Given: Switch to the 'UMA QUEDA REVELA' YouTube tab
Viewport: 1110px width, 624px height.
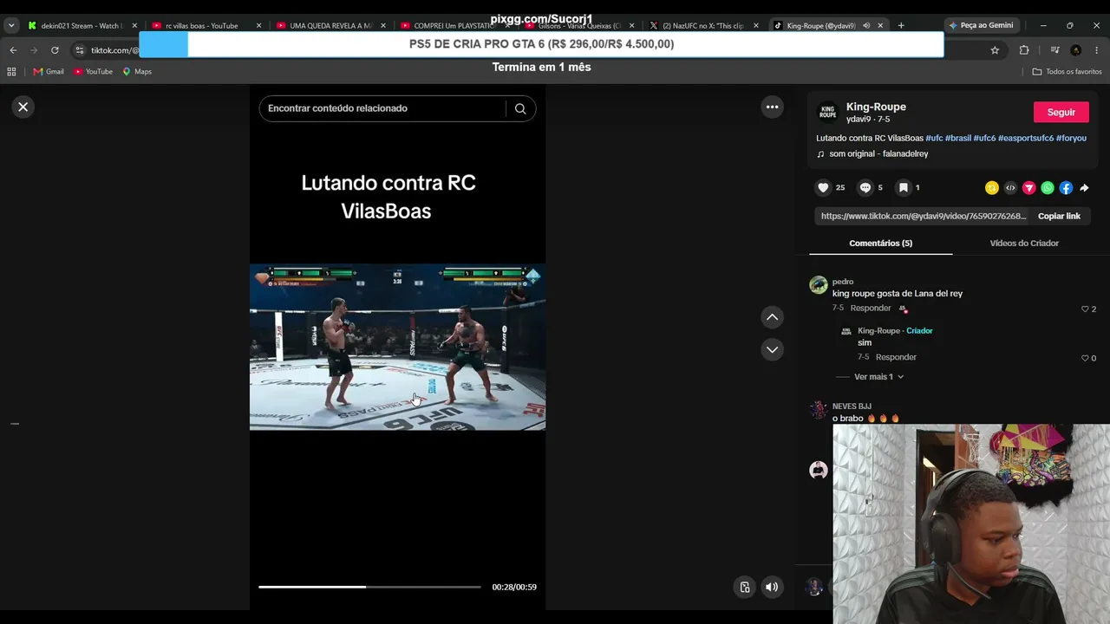Looking at the screenshot, I should pyautogui.click(x=330, y=26).
